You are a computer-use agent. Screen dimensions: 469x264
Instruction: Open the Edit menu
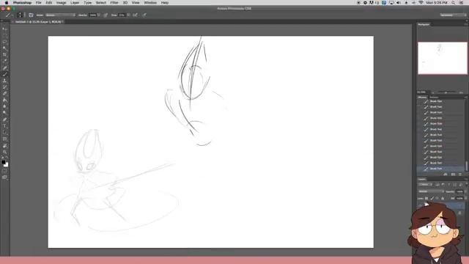coord(49,3)
